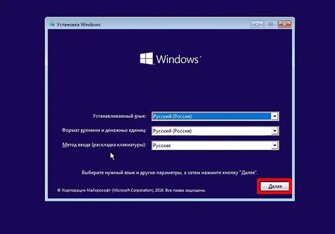Click the Установка Windows title text
The image size is (335, 234).
coord(76,24)
